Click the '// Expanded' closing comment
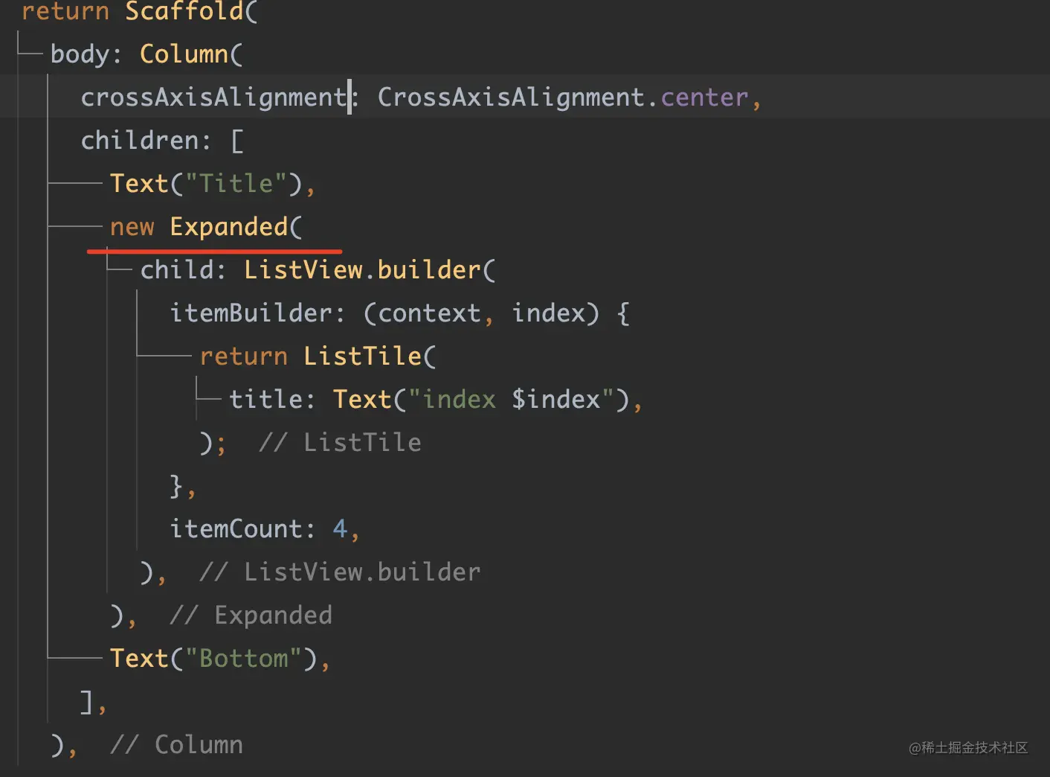The image size is (1050, 777). [251, 615]
